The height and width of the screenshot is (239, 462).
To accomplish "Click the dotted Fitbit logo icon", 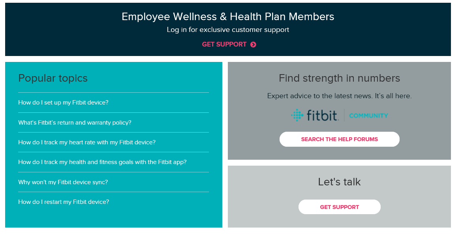I will pyautogui.click(x=297, y=115).
